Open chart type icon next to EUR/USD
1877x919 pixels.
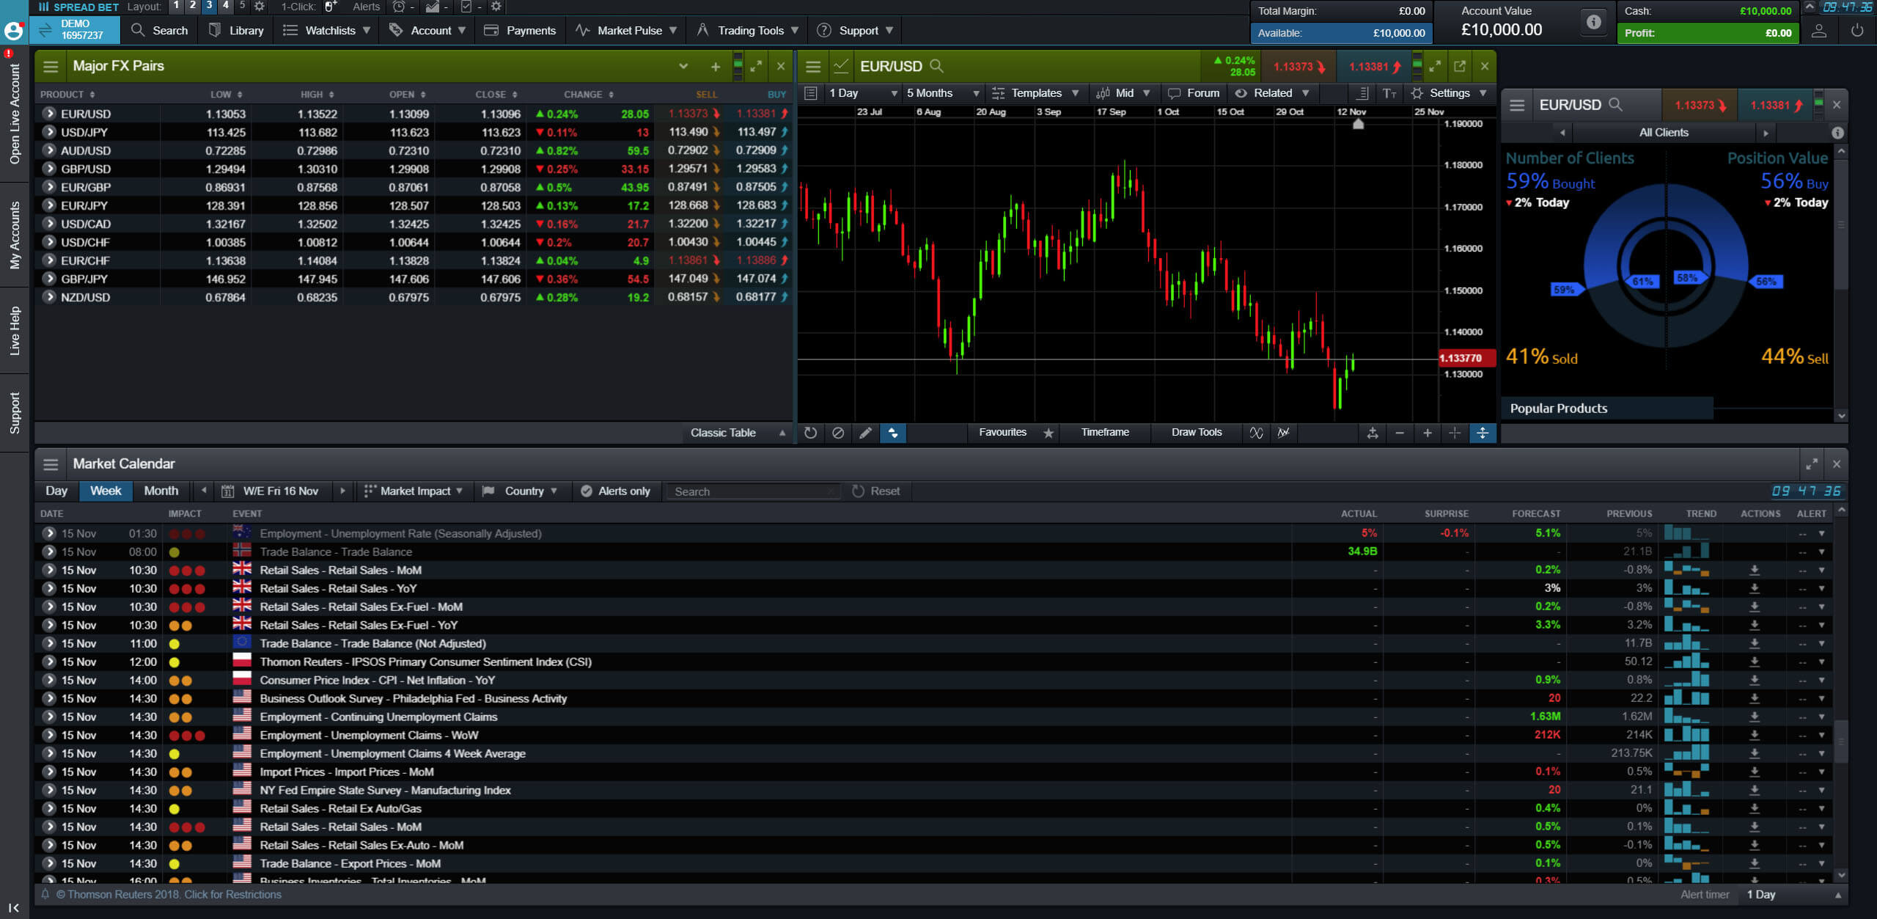pos(841,66)
